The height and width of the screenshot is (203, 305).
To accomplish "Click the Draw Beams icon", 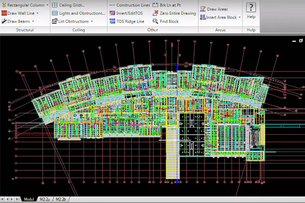I will [4, 21].
